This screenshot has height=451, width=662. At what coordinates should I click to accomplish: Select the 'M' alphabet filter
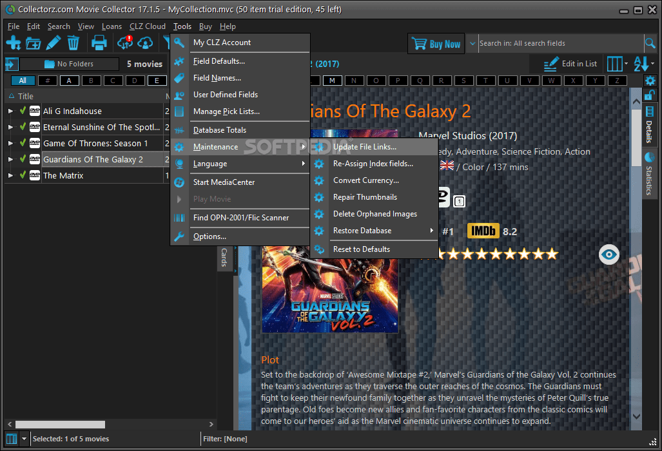pyautogui.click(x=333, y=81)
